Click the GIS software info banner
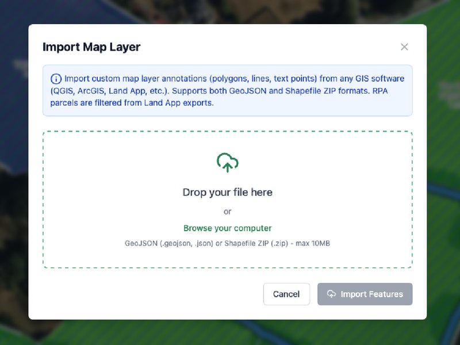 (x=228, y=90)
